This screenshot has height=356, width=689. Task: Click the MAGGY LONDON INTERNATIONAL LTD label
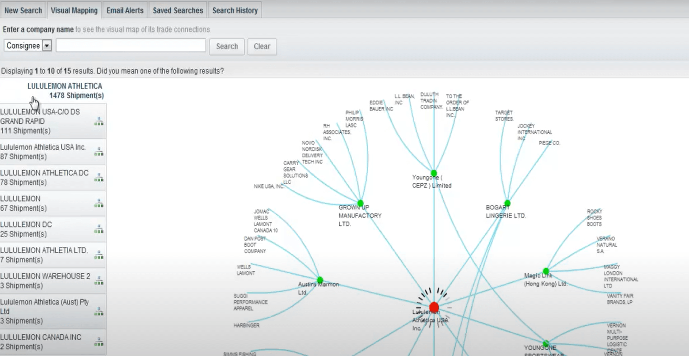point(621,276)
